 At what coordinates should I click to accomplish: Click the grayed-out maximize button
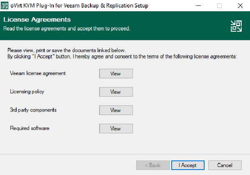[x=220, y=5]
